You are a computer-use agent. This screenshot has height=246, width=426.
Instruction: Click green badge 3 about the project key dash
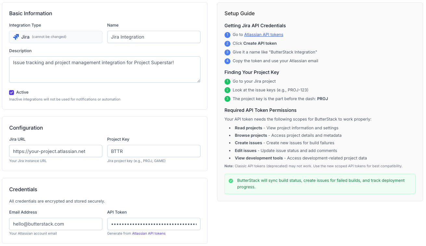click(x=227, y=99)
